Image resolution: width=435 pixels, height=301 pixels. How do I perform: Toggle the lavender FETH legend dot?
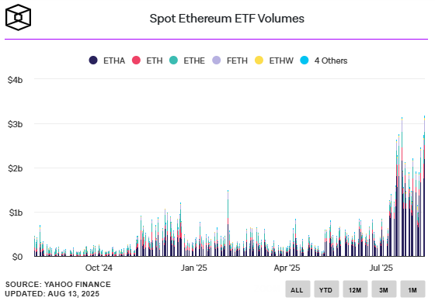point(217,61)
